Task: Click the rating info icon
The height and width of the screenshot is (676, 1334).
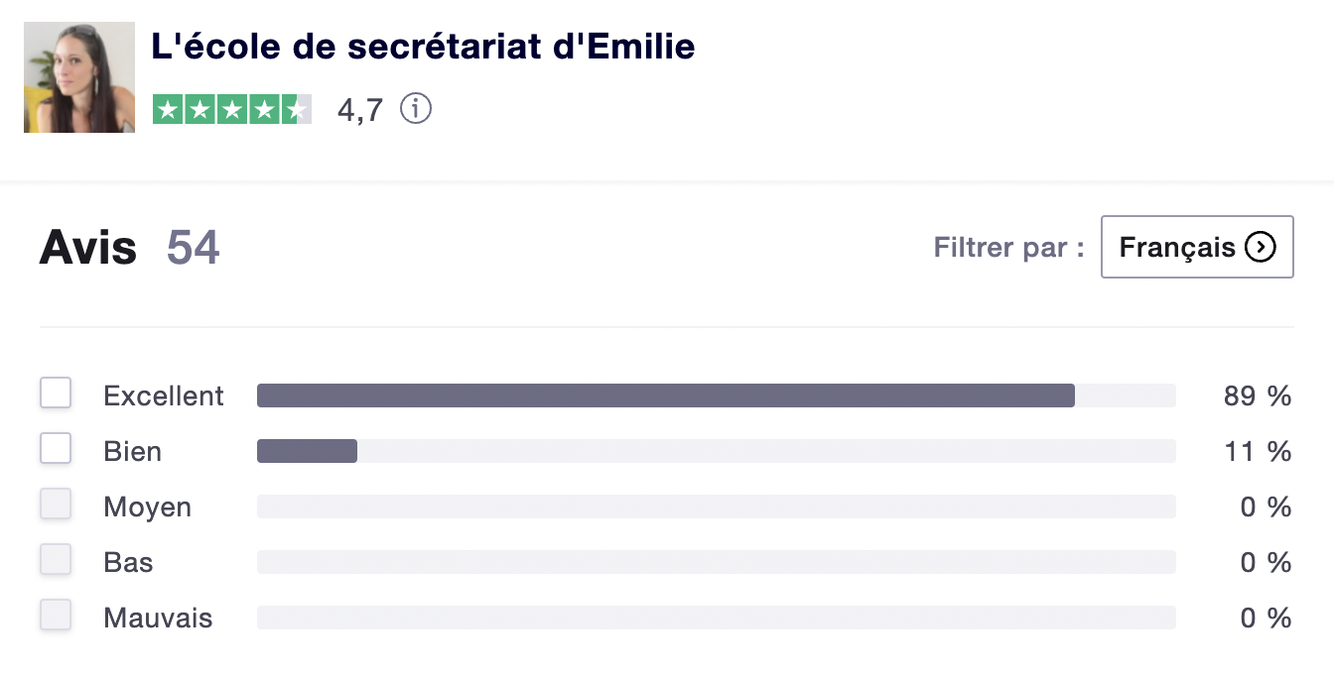Action: pos(416,108)
